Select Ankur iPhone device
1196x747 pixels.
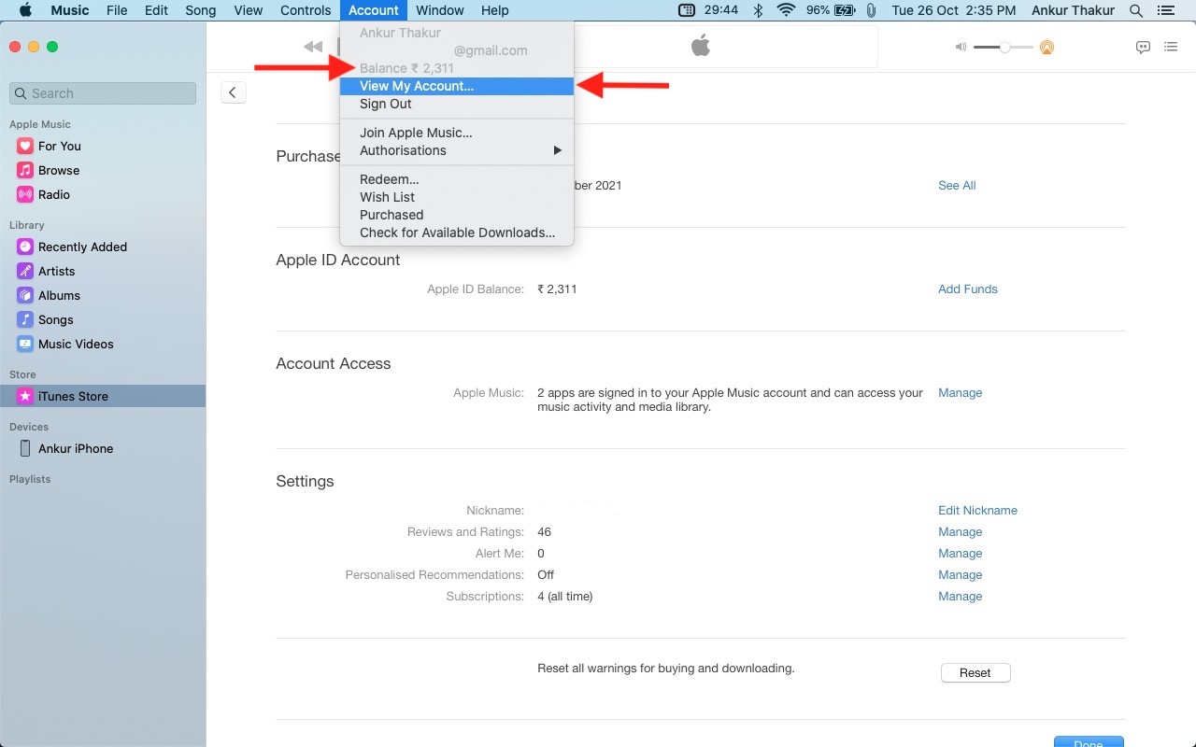point(75,448)
